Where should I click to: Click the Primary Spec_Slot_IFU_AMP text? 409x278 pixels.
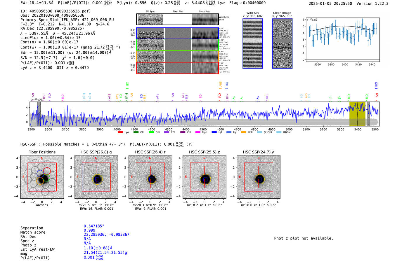click(x=67, y=20)
